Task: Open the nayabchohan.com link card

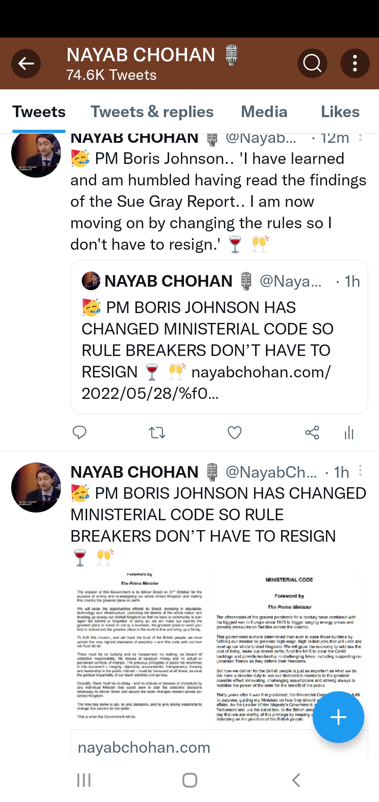Action: [144, 747]
